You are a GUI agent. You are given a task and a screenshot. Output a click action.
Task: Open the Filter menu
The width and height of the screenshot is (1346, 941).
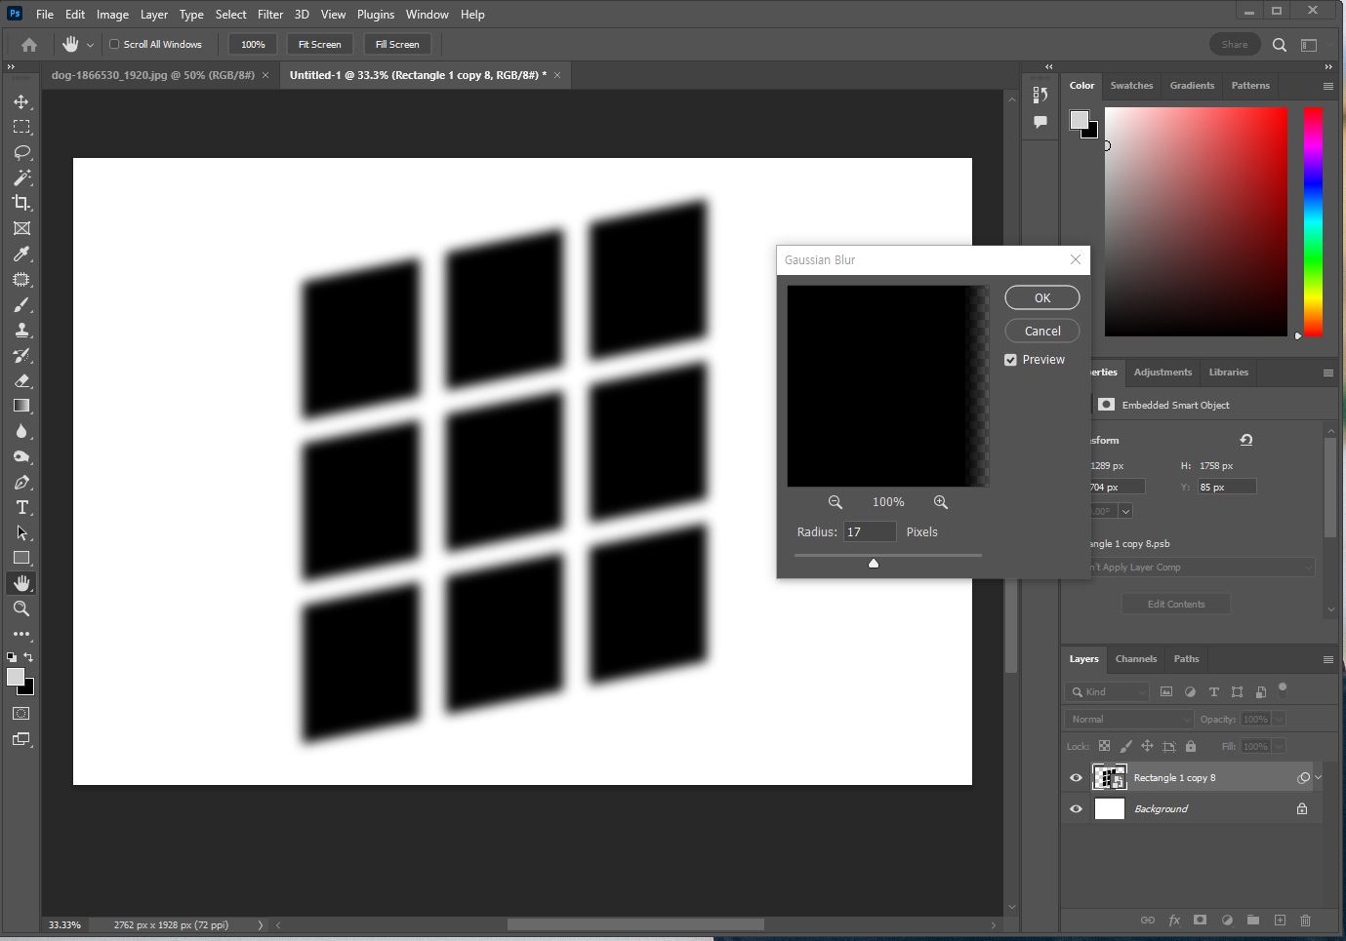point(270,14)
